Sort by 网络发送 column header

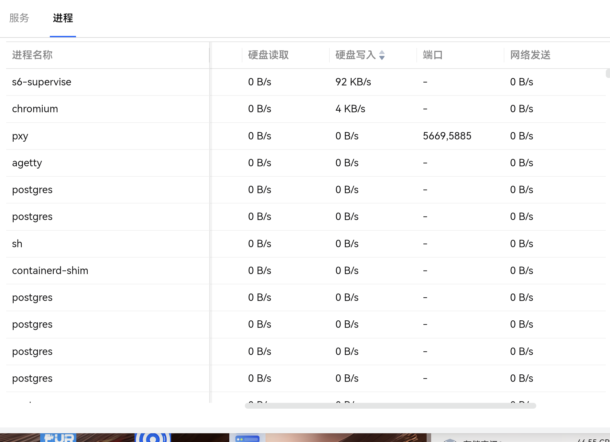click(x=530, y=55)
